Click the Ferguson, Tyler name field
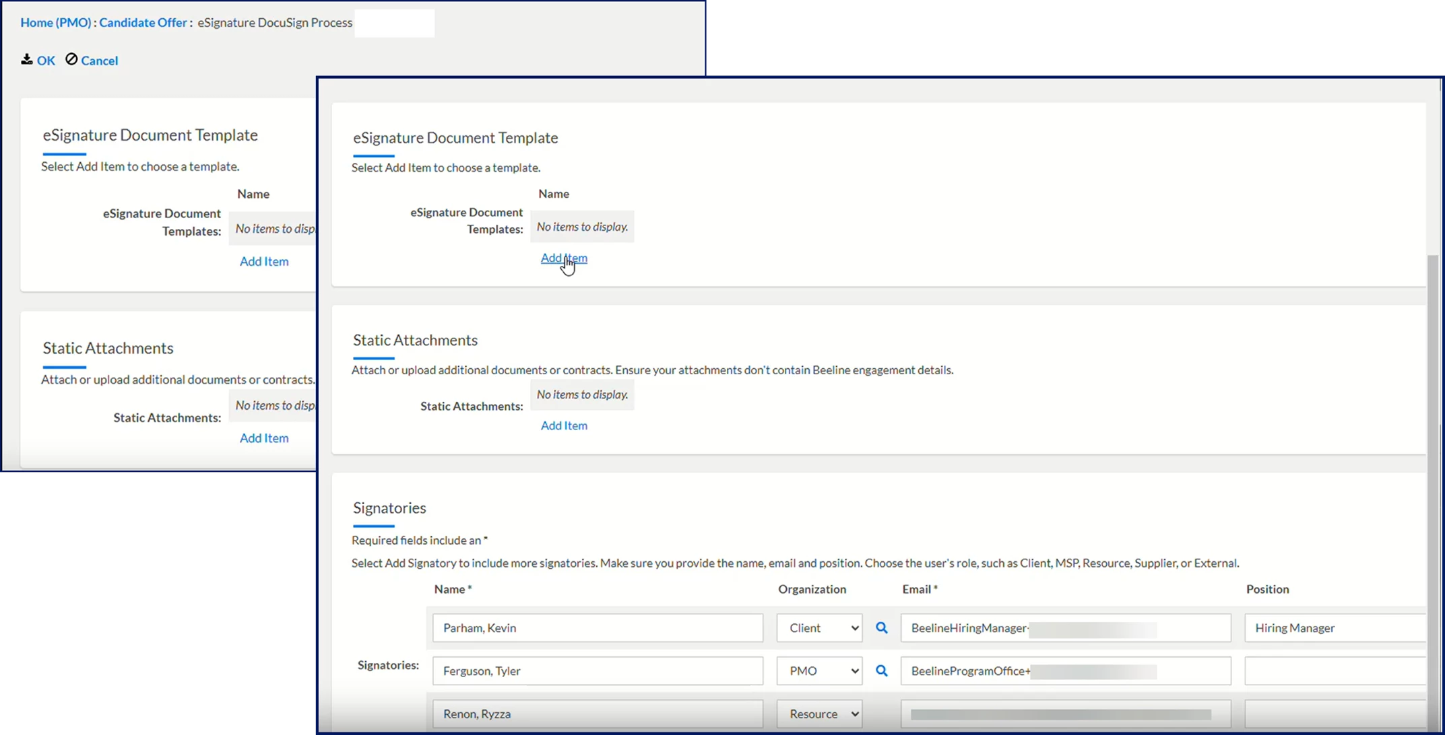 [597, 671]
